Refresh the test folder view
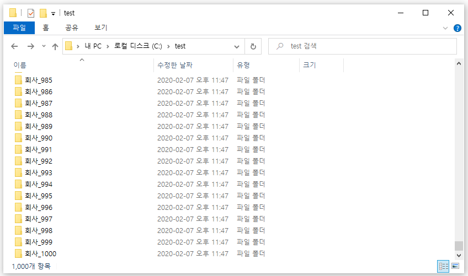This screenshot has height=276, width=468. click(x=253, y=46)
